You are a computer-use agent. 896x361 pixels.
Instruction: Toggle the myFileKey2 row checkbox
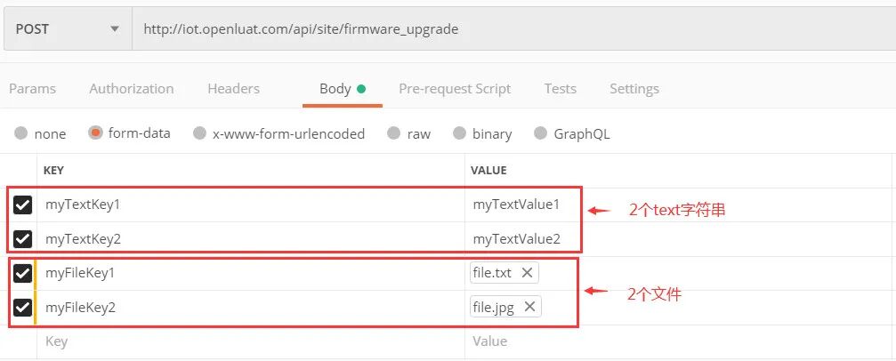pos(23,308)
